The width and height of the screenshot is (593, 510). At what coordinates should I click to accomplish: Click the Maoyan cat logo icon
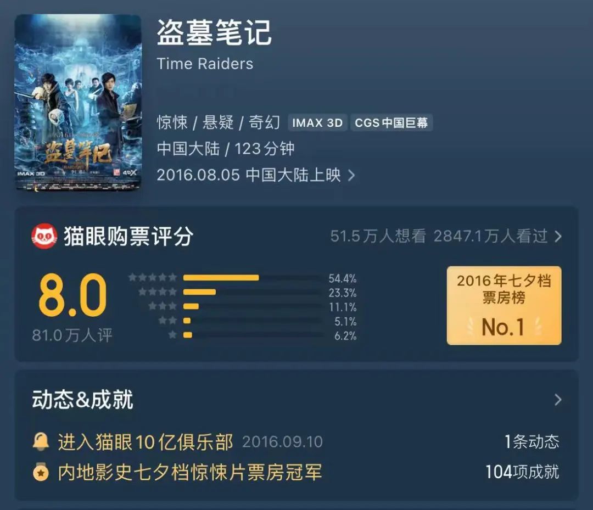(44, 237)
